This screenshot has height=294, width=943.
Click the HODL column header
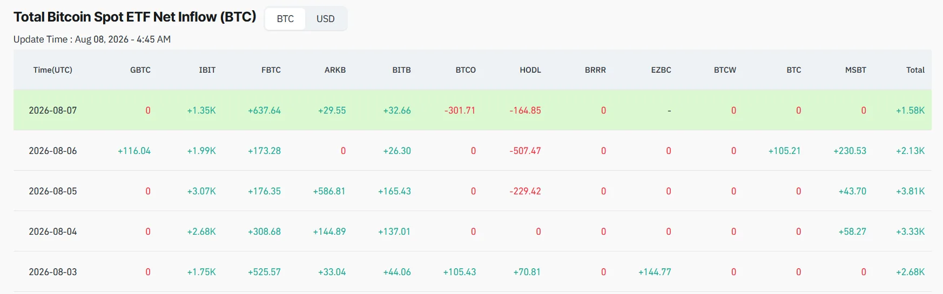click(530, 70)
